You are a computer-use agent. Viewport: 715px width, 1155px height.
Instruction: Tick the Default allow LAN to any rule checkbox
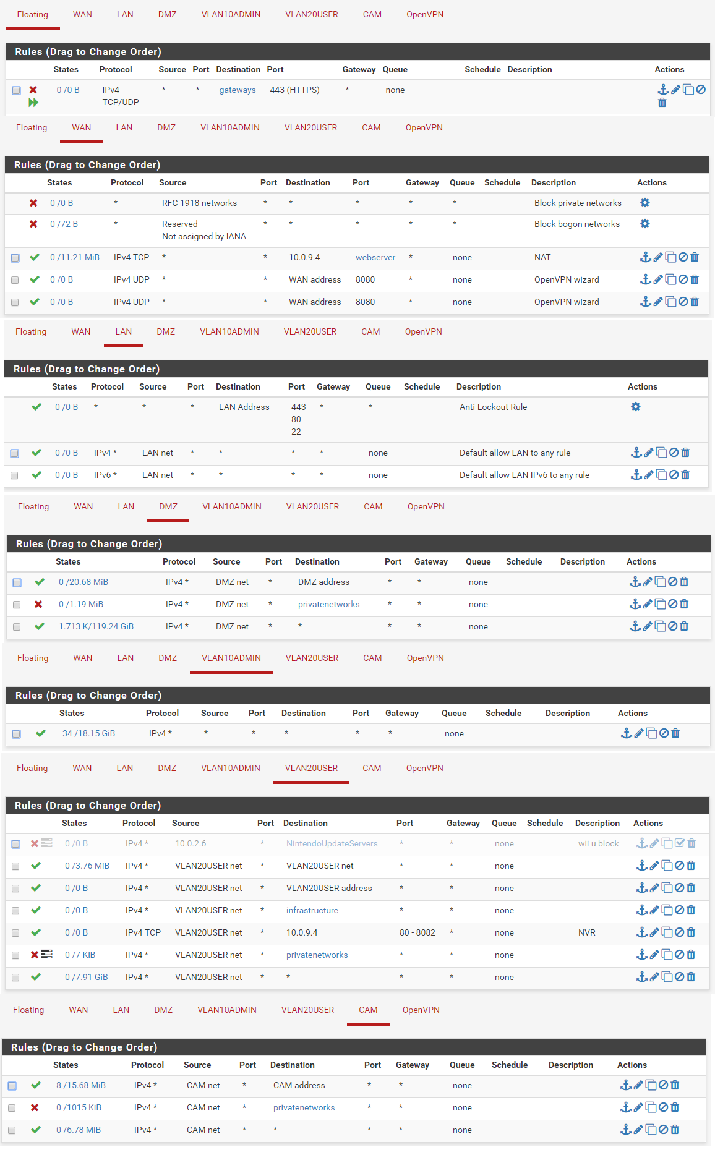[x=14, y=453]
